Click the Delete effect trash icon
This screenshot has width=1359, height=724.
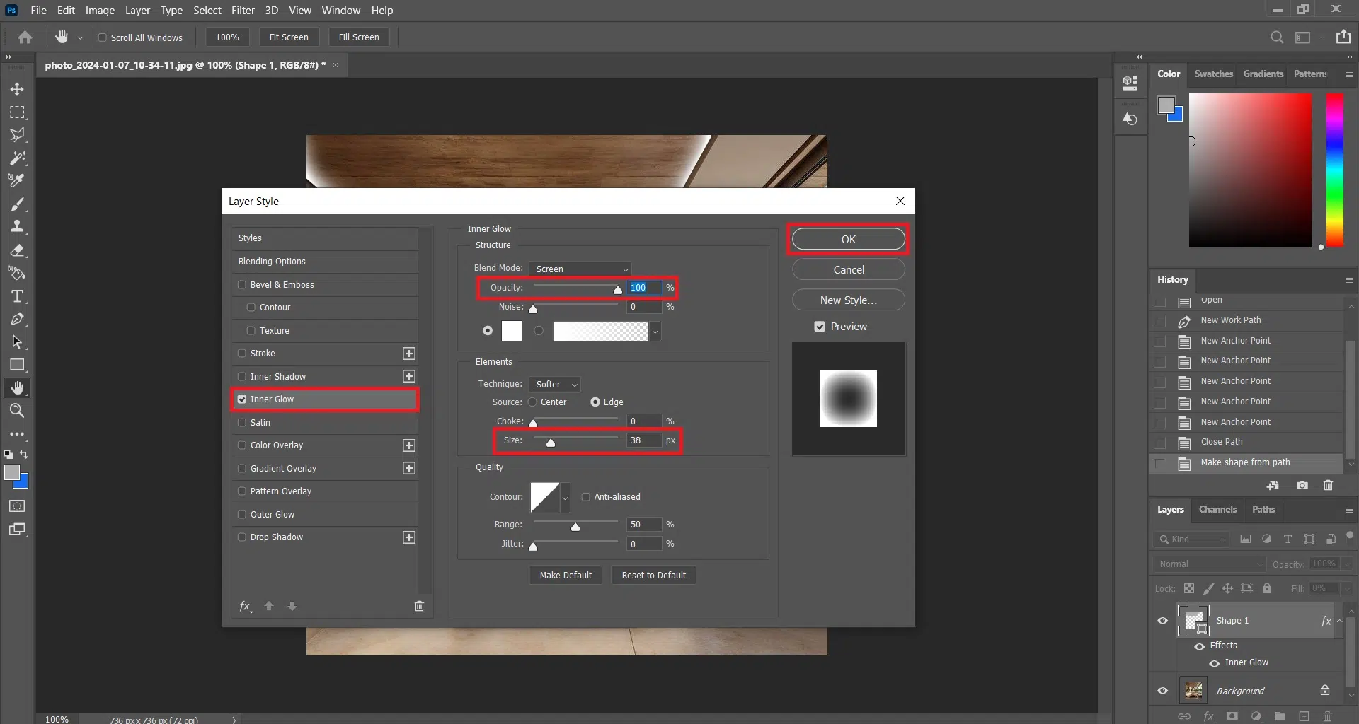(419, 606)
